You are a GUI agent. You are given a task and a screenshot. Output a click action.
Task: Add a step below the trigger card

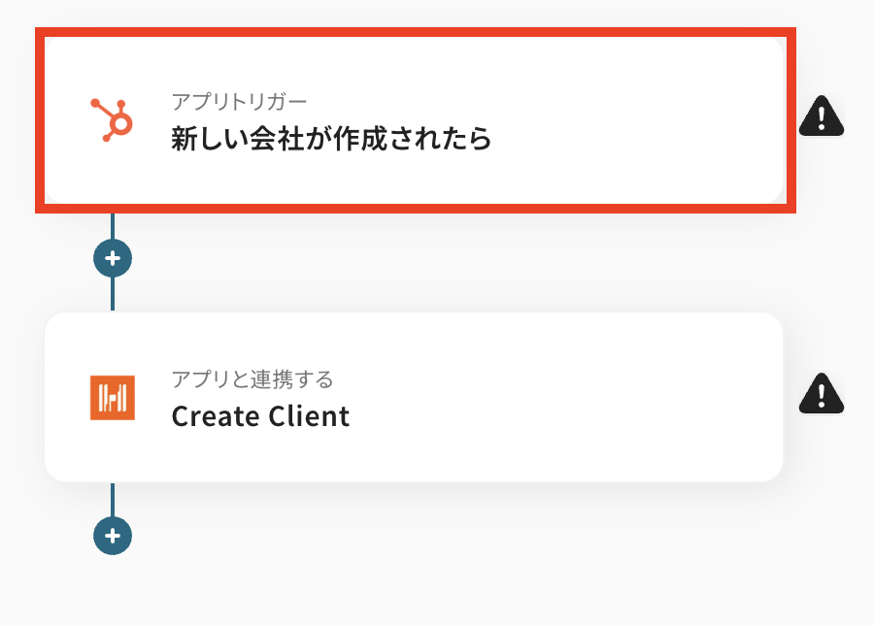click(x=113, y=258)
